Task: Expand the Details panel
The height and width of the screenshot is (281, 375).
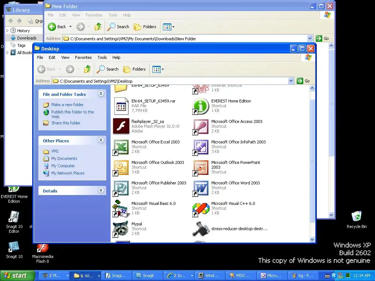Action: pos(101,190)
